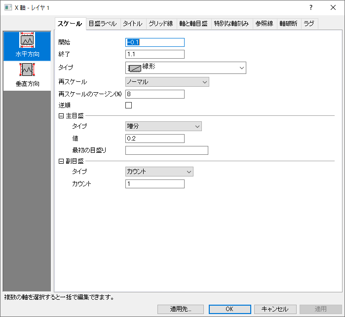Switch to the 参照線 tab
This screenshot has height=317, width=345.
pyautogui.click(x=264, y=24)
